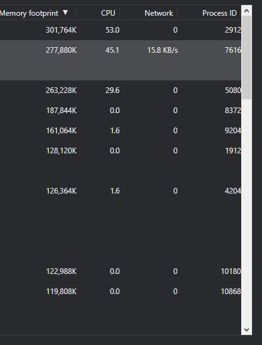Select memory value 187,844K
262x345 pixels.
pos(61,111)
